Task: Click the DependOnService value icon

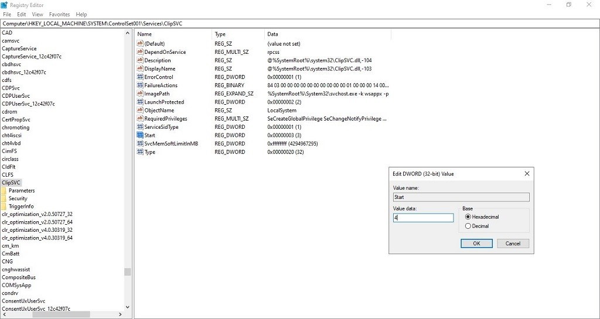Action: [x=139, y=52]
